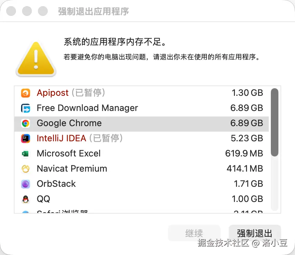Viewport: 295px width, 255px height.
Task: Click the Google Chrome icon
Action: tap(26, 123)
